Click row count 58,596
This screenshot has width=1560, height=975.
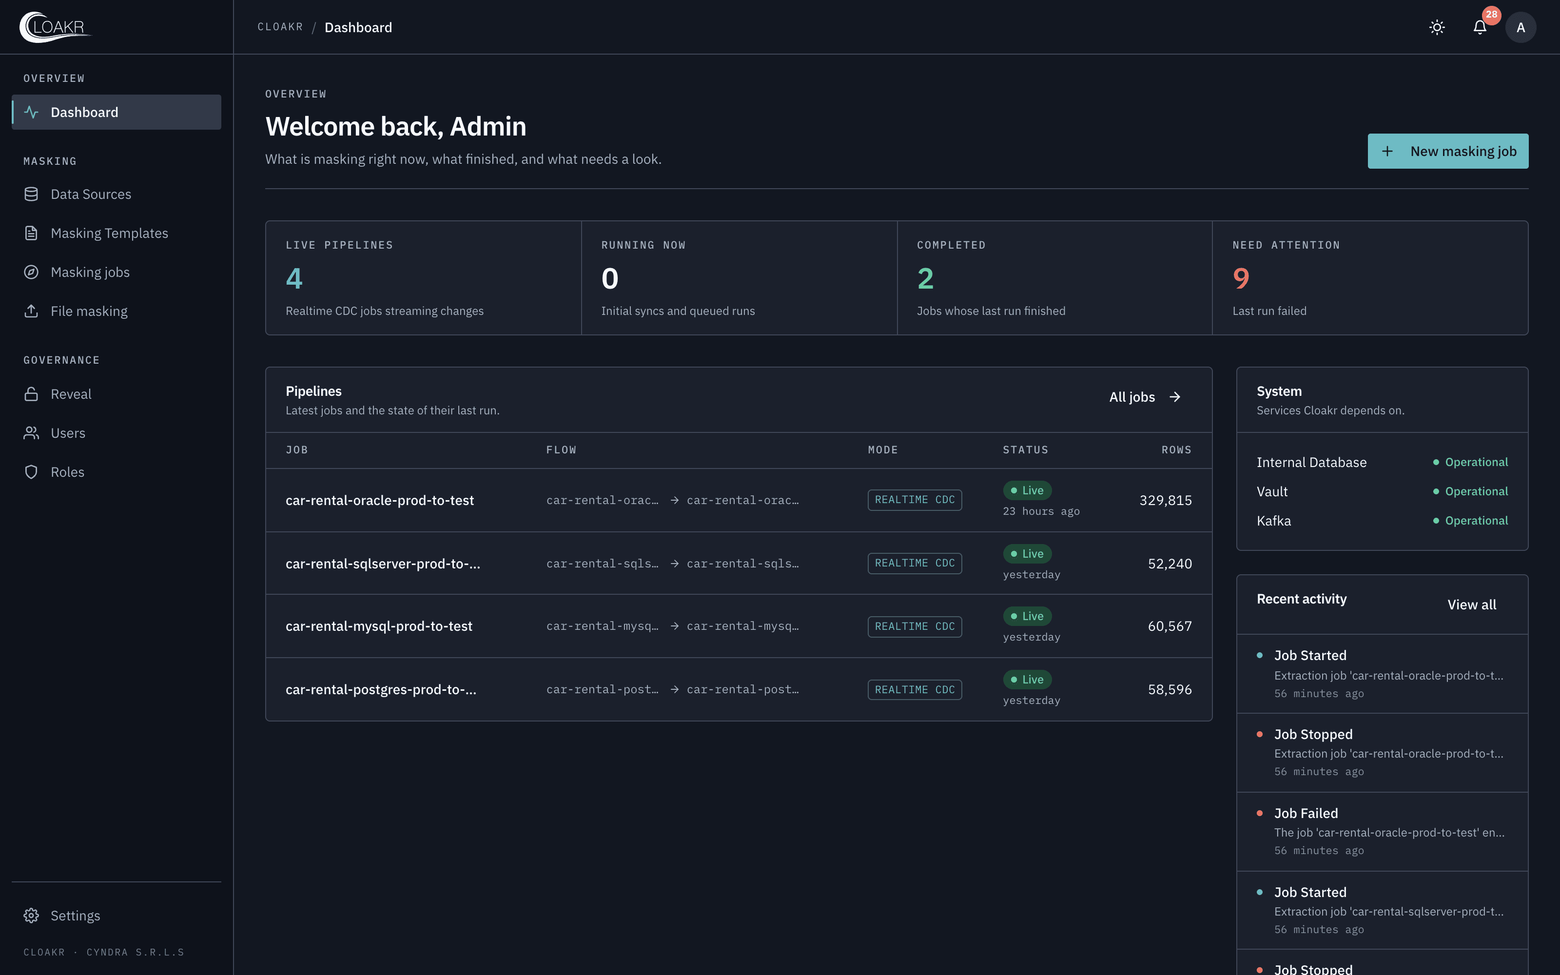1170,689
